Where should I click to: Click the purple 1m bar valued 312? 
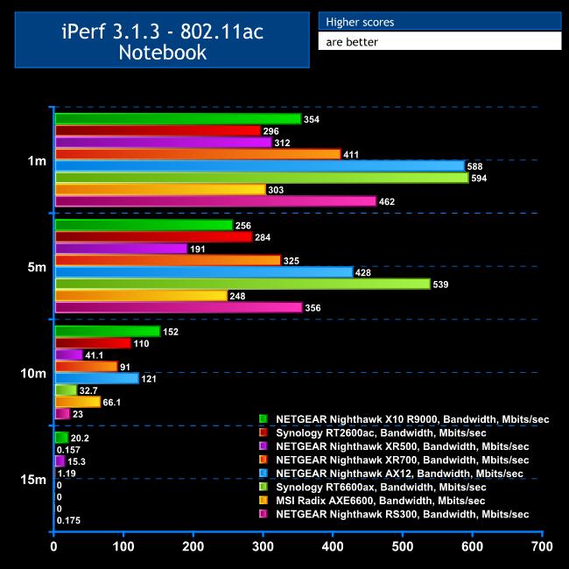tap(164, 143)
